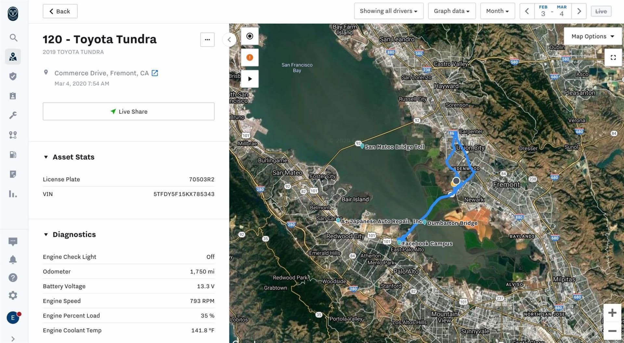Click the Live button

[601, 11]
